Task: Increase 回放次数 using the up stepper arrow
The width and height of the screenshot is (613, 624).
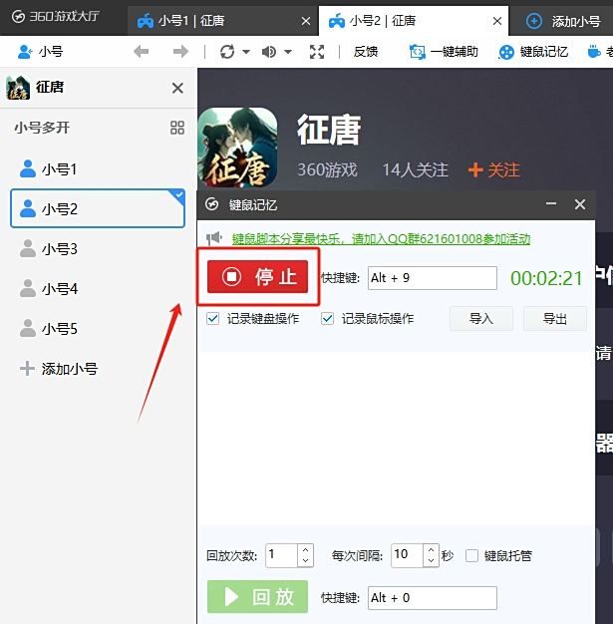Action: pyautogui.click(x=305, y=550)
